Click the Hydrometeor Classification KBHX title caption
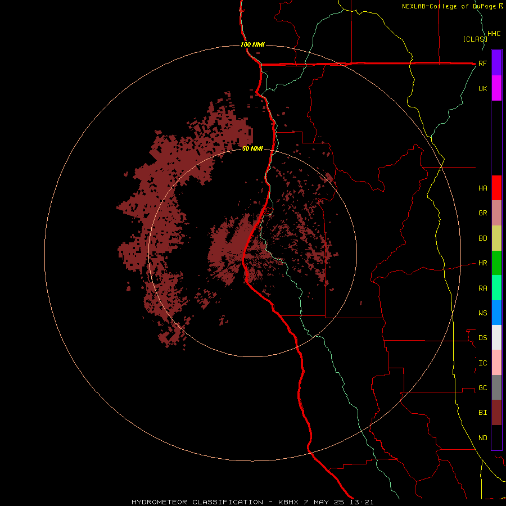Image resolution: width=506 pixels, height=506 pixels. tap(252, 502)
